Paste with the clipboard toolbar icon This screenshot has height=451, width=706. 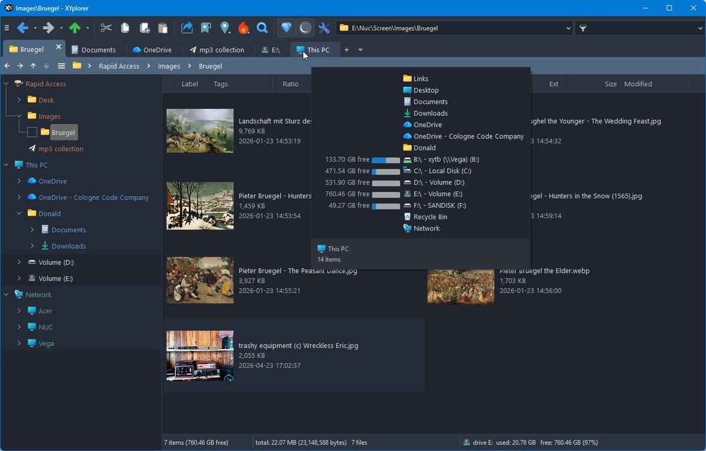pyautogui.click(x=163, y=28)
